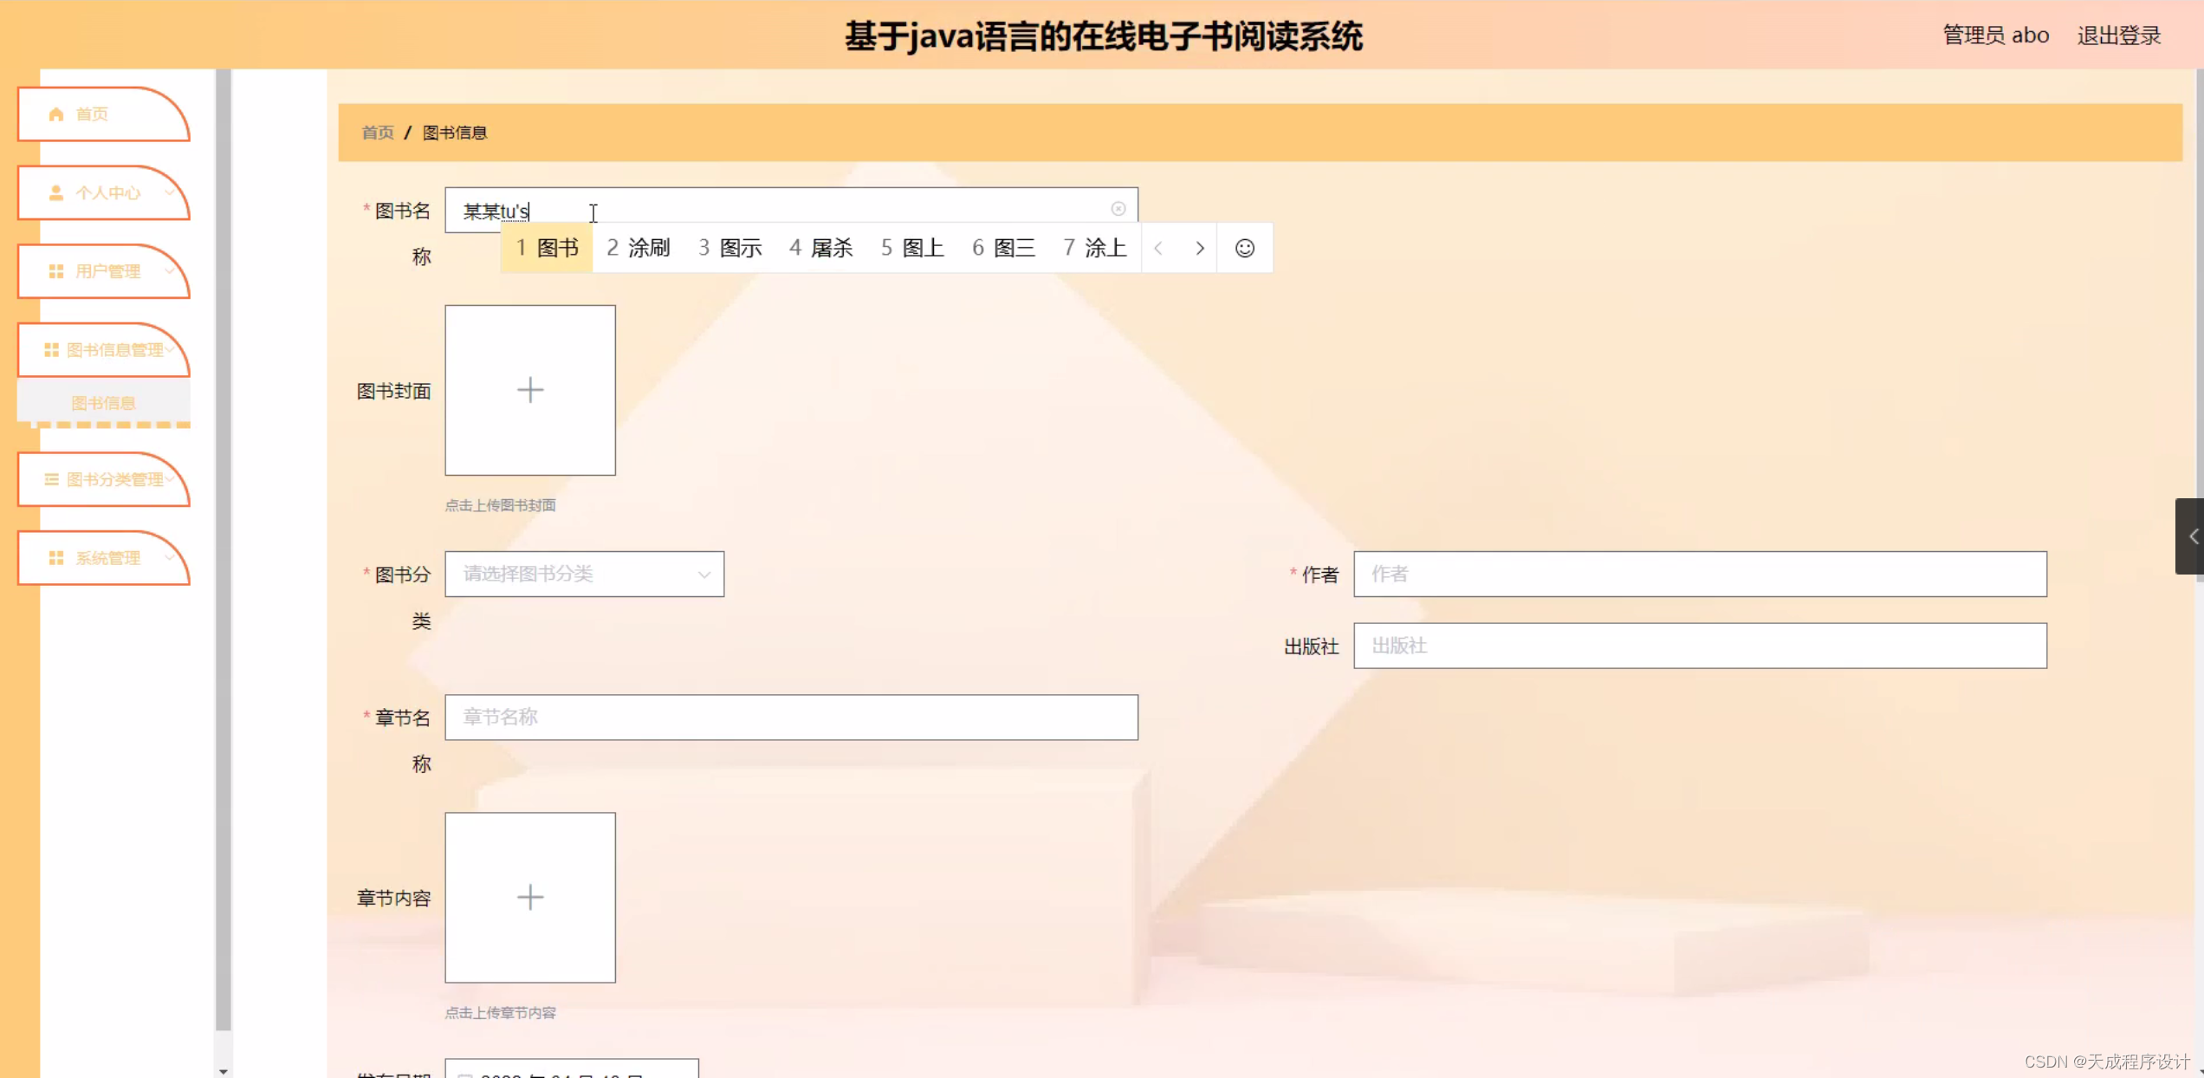Click the list icon on 图书分类管理
The height and width of the screenshot is (1078, 2204).
tap(49, 479)
